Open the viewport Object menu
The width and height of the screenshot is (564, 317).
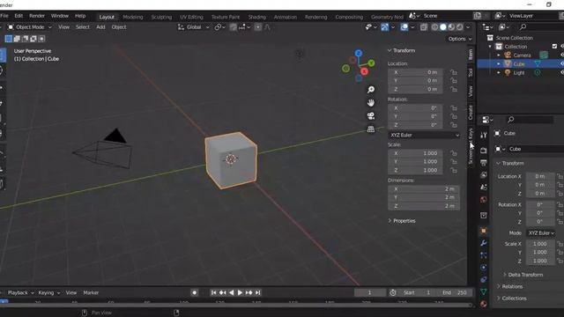(x=119, y=27)
